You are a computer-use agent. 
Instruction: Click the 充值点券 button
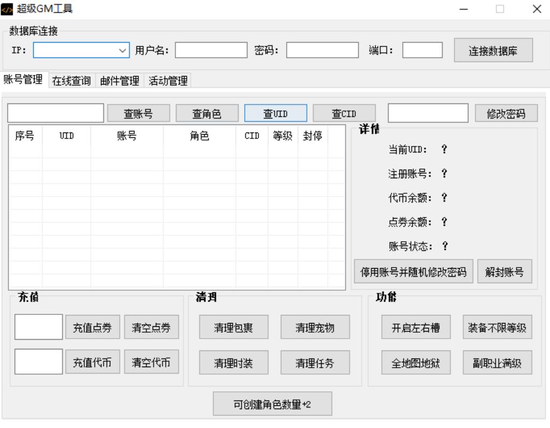(x=92, y=329)
